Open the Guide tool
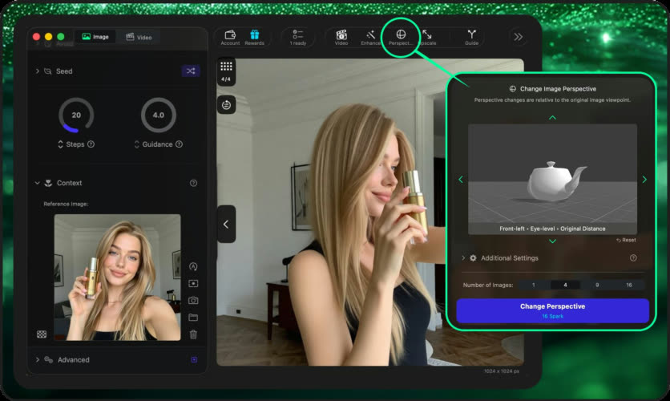The image size is (670, 401). click(x=472, y=37)
